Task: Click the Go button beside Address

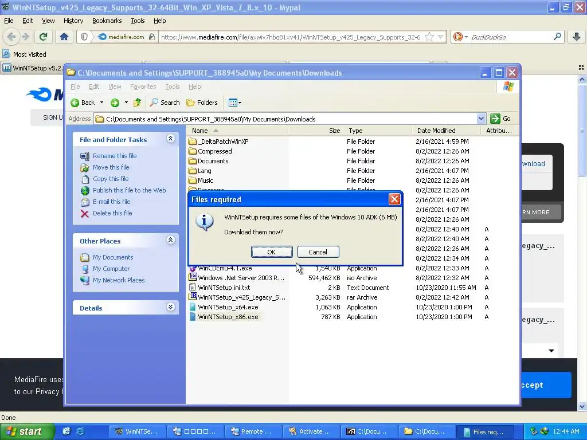Action: click(500, 119)
